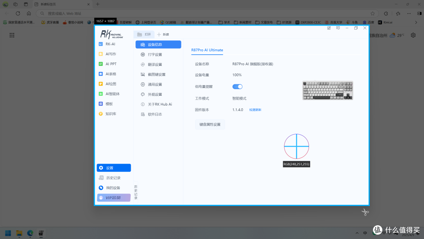Select the R87Pro AI Ultimate tab
This screenshot has height=239, width=424.
207,50
